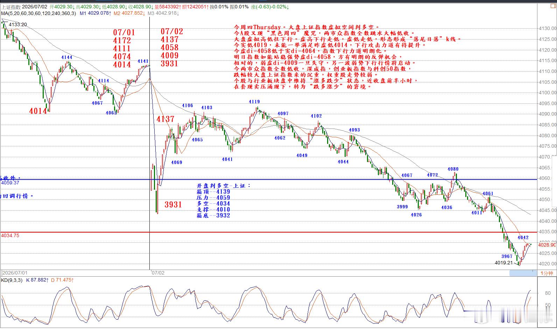The image size is (557, 329).
Task: Open the 1分钟 period selector
Action: pyautogui.click(x=547, y=273)
